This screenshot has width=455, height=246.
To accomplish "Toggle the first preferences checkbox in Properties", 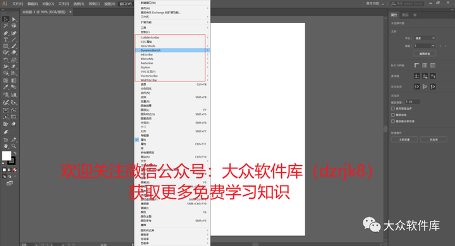I will 393,108.
